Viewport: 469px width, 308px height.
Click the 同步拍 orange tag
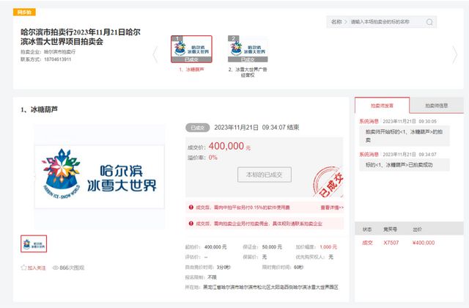pos(24,12)
